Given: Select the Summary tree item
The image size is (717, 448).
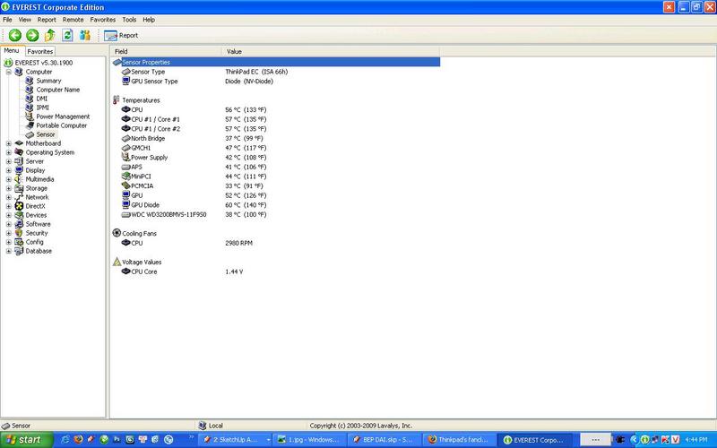Looking at the screenshot, I should (48, 81).
